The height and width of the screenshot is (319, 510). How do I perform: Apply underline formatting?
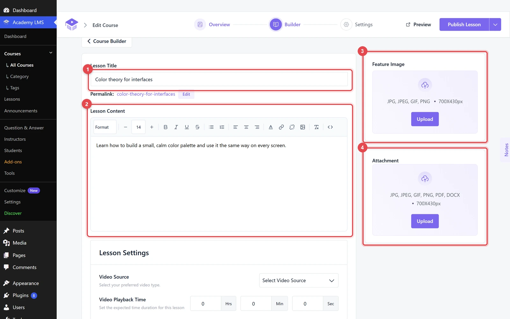187,127
